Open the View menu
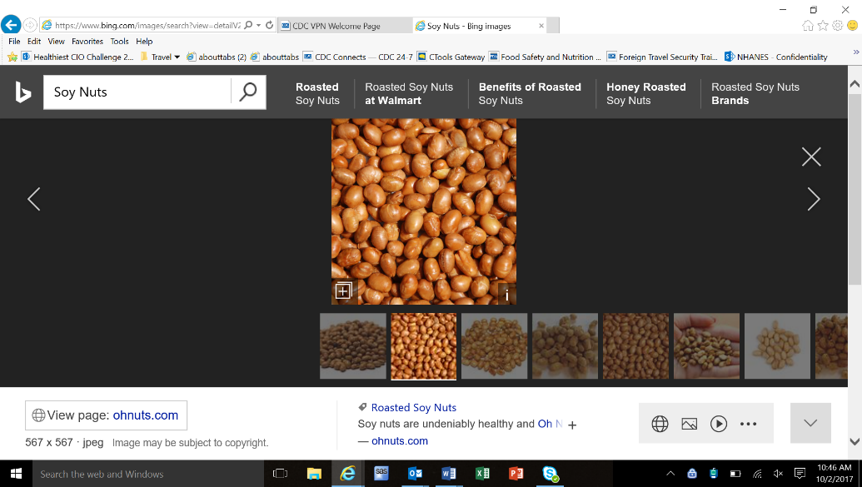The width and height of the screenshot is (862, 487). coord(56,42)
